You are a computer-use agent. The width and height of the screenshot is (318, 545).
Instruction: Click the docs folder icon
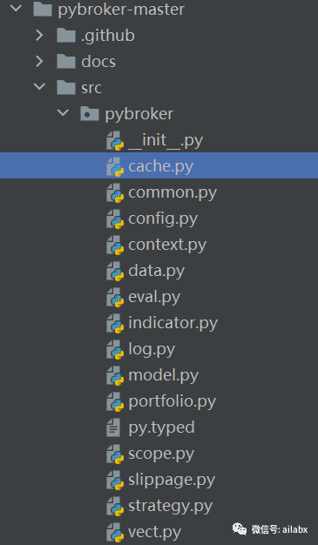tap(66, 61)
